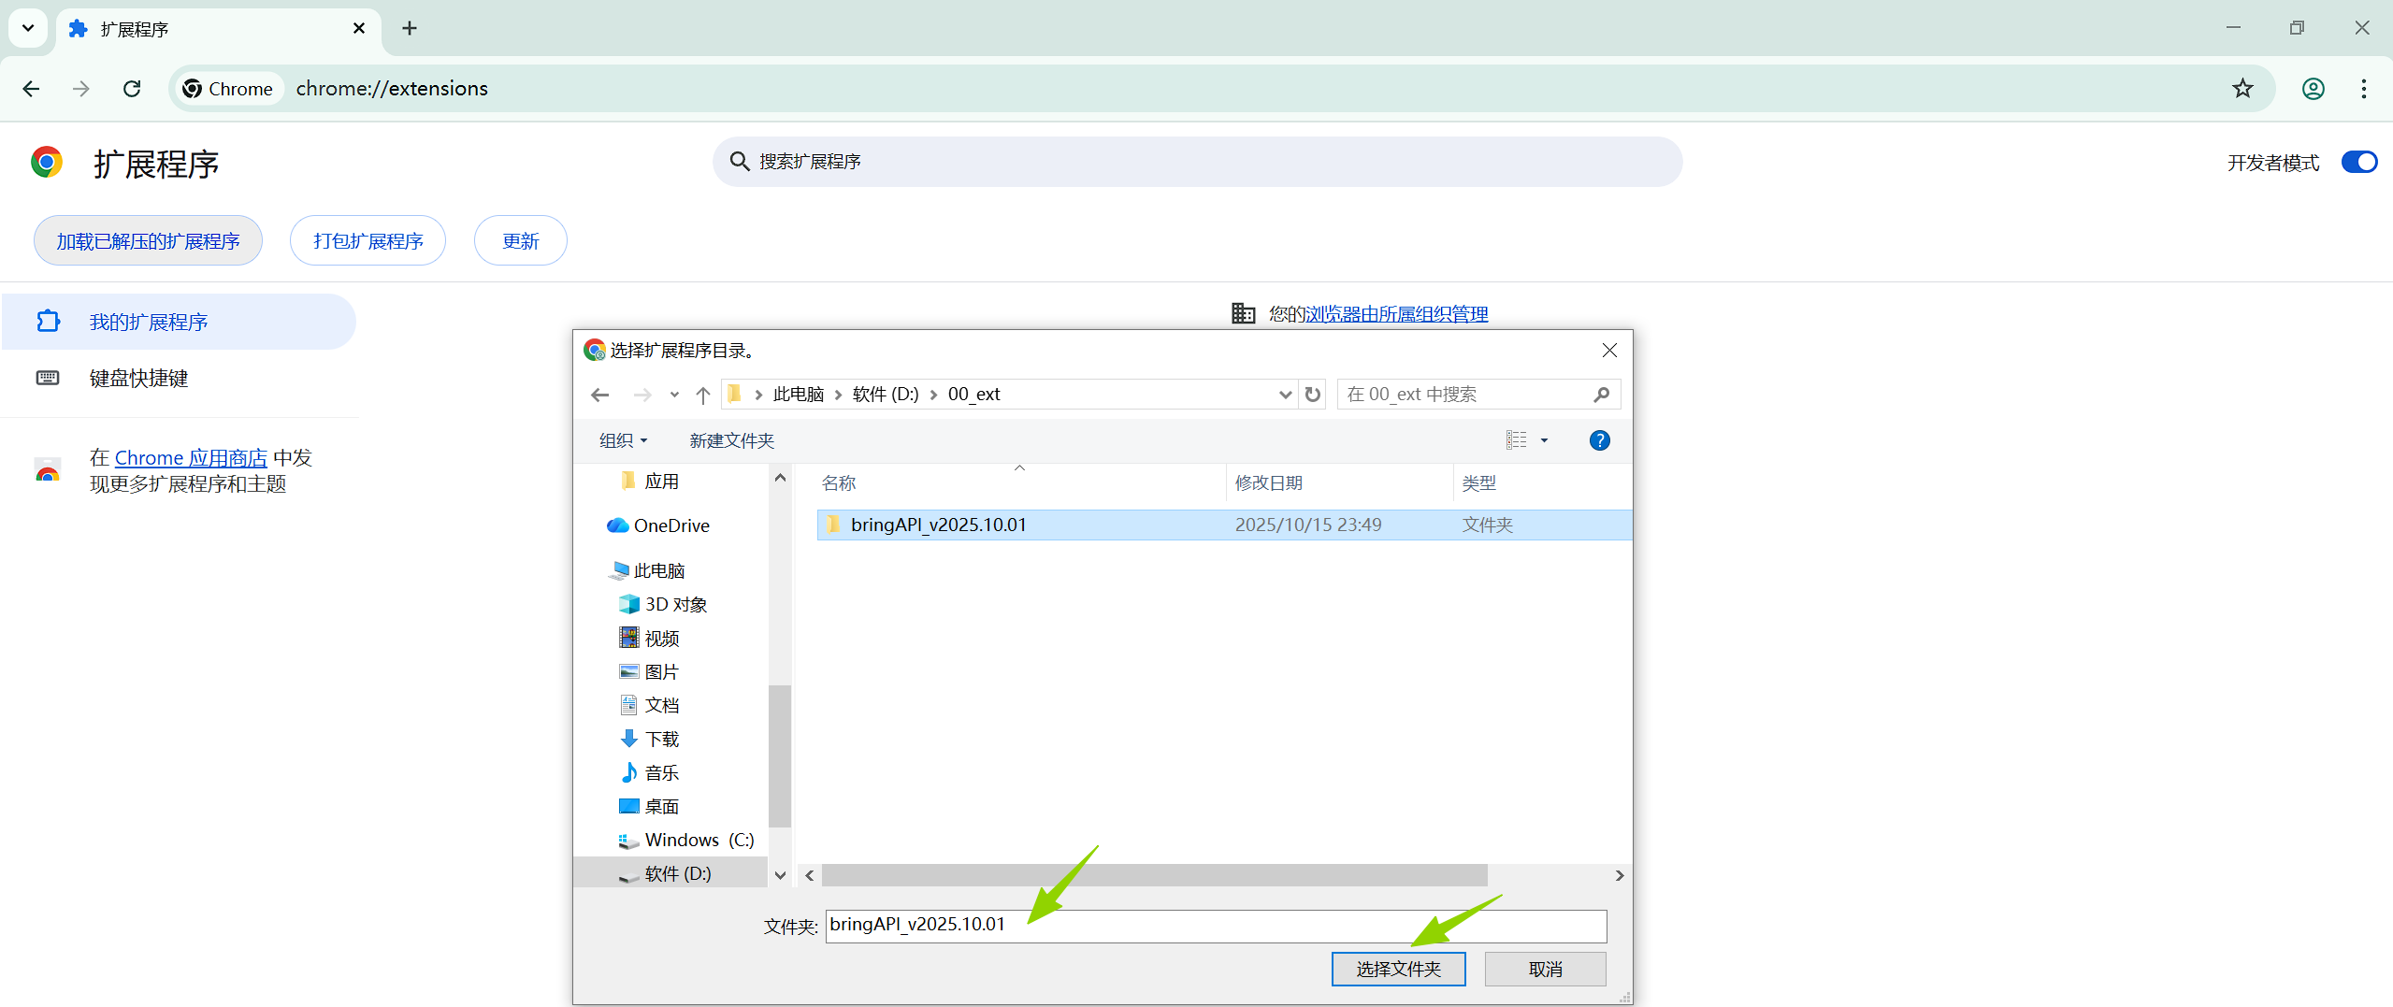The height and width of the screenshot is (1007, 2393).
Task: Select 键盘快捷键 in sidebar
Action: coord(138,378)
